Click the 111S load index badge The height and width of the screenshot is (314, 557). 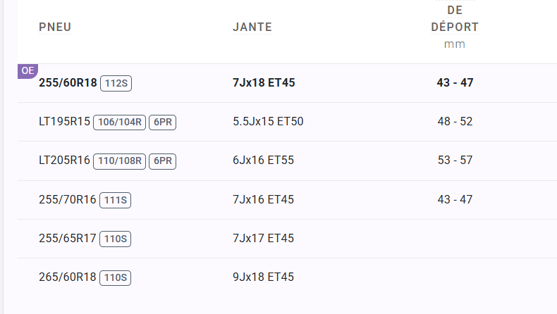(115, 200)
